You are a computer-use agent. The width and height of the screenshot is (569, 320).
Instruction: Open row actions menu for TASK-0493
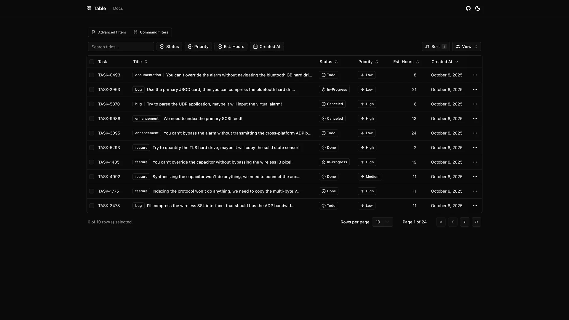[475, 75]
